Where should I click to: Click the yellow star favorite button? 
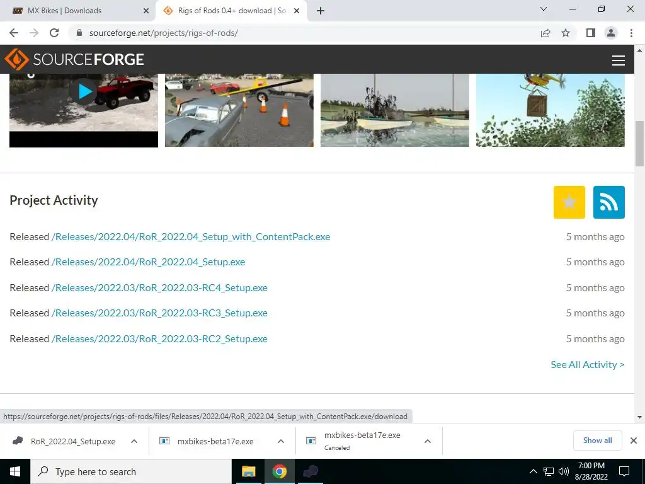tap(569, 202)
